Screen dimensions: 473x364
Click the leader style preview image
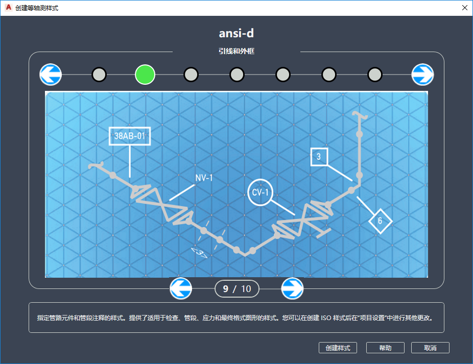[236, 184]
